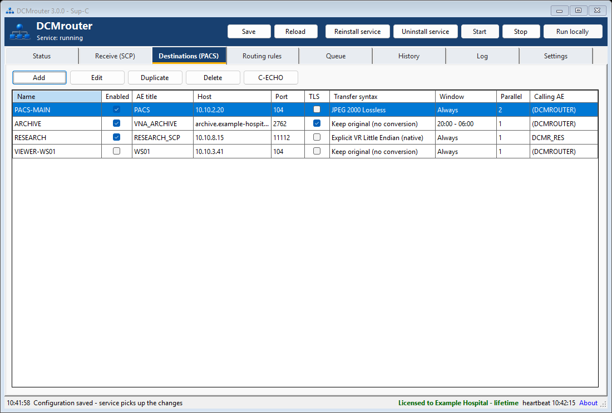Sort by the Parallel column header
612x413 pixels.
514,96
